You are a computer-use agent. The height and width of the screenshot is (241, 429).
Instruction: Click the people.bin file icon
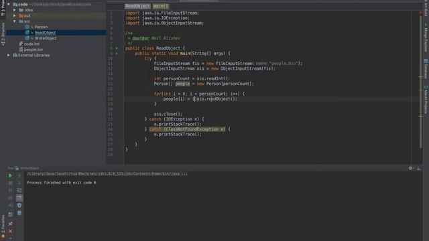(21, 50)
